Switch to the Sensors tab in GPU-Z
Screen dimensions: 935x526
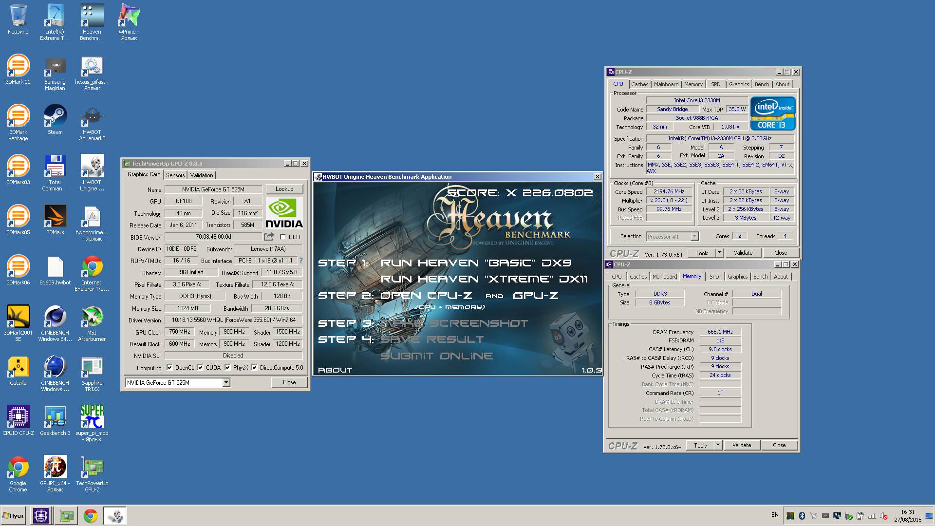[x=175, y=175]
